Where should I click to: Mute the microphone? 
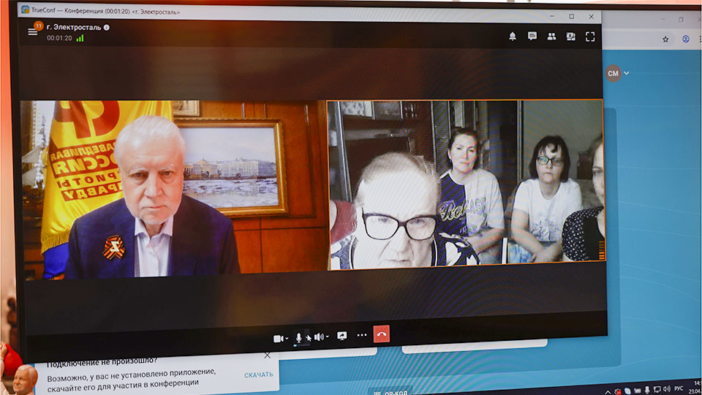point(298,337)
